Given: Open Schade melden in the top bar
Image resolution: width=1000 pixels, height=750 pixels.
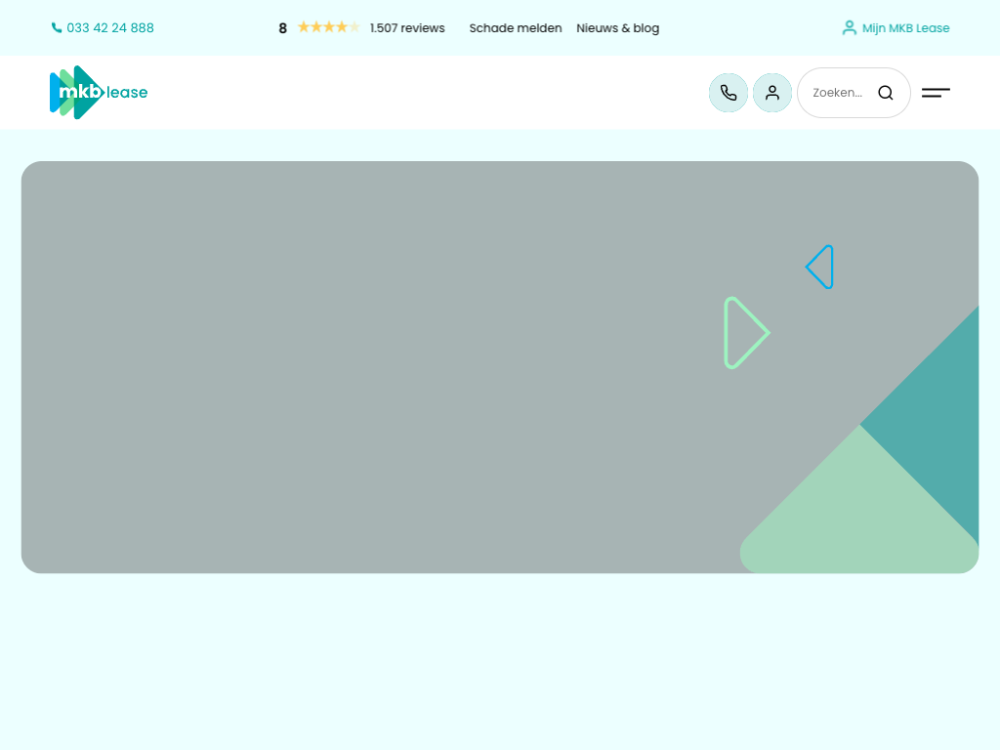Looking at the screenshot, I should pyautogui.click(x=516, y=28).
